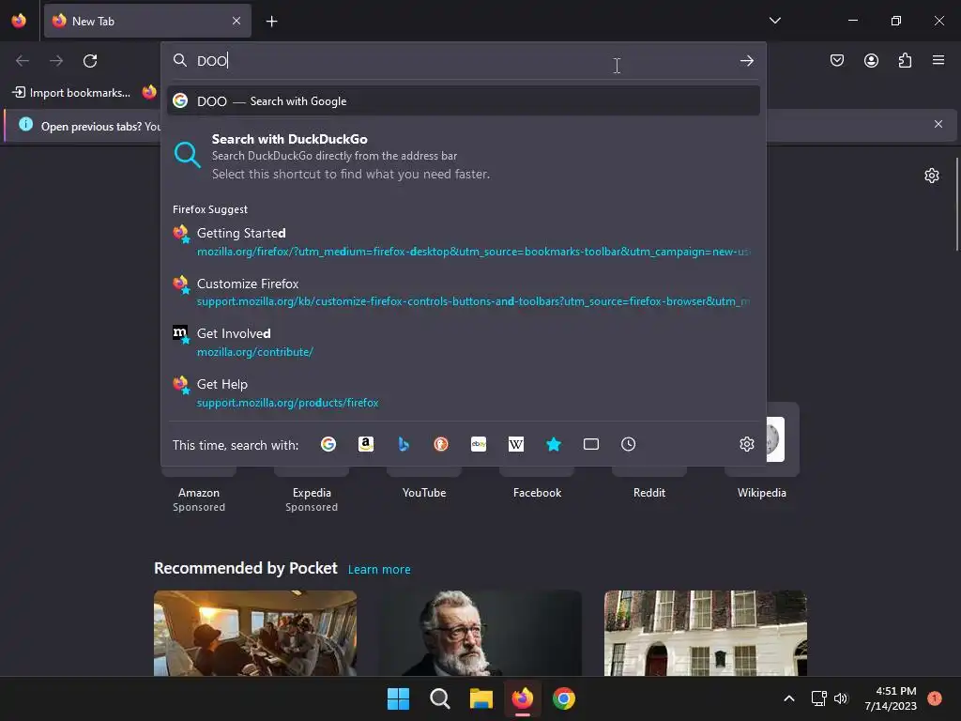
Task: Open the Pocket story with white townhouse
Action: tap(706, 633)
